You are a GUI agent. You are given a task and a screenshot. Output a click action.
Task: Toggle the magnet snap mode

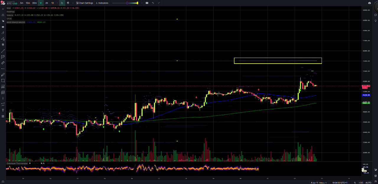tap(3, 15)
